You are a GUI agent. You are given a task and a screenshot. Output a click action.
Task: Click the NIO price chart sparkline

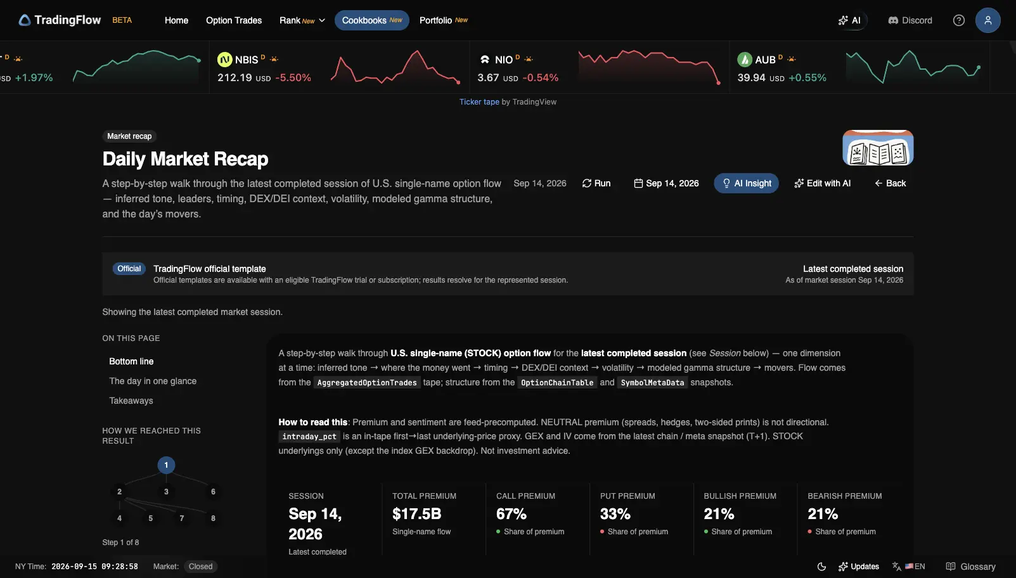pos(650,67)
